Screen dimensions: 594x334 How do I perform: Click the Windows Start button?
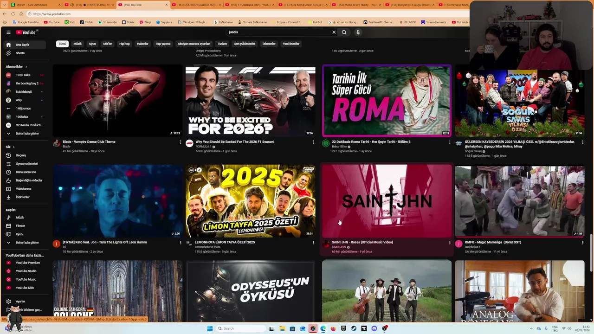pos(210,328)
